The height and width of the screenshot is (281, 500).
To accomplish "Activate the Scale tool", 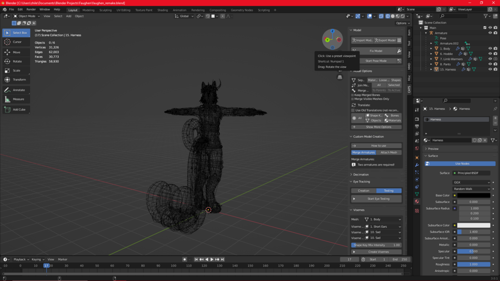I will click(16, 71).
